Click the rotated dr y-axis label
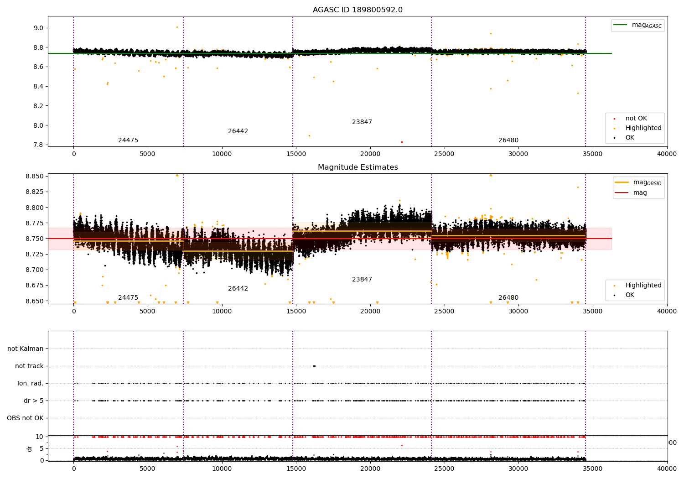 [30, 449]
